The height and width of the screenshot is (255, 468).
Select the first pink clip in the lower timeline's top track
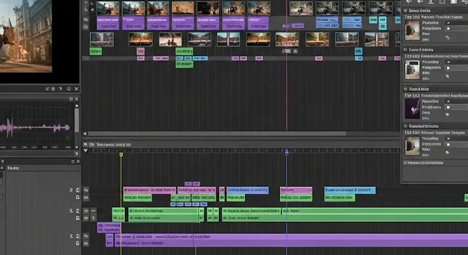[x=150, y=190]
